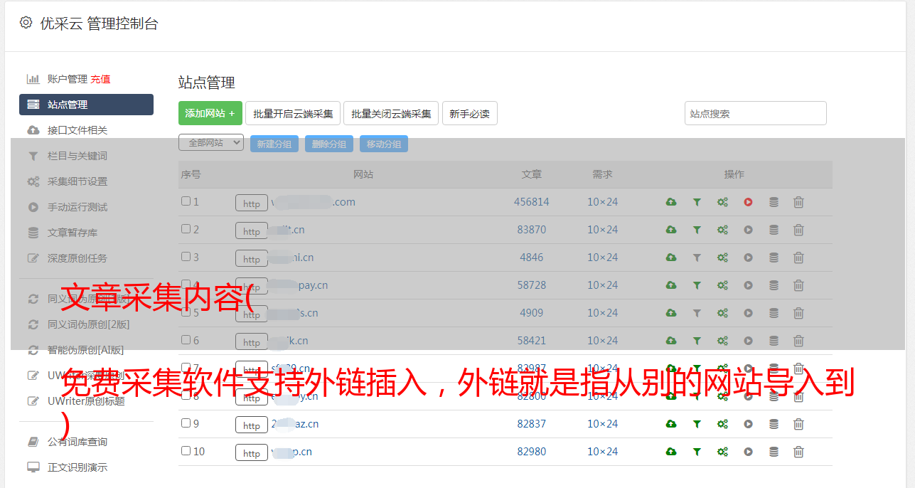
Task: Open the database icon for row 1
Action: point(774,202)
